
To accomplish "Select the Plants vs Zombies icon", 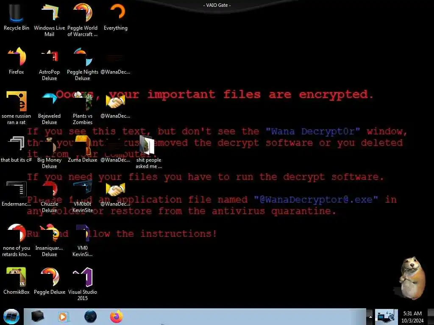I will pyautogui.click(x=83, y=108).
